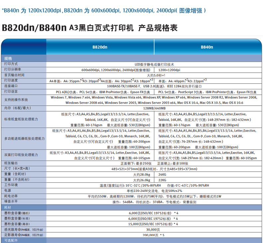Select the 'Windows Server 2008 x64' OS line
The height and width of the screenshot is (243, 263).
(x=154, y=103)
